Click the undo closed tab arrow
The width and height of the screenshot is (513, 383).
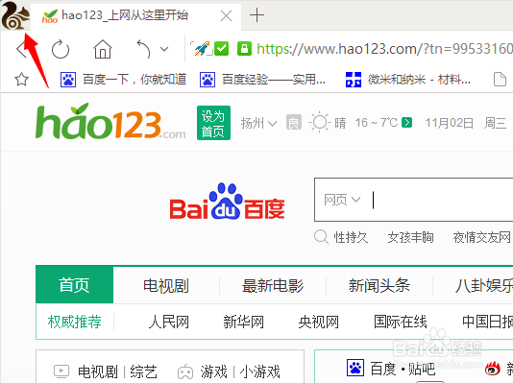coord(143,49)
